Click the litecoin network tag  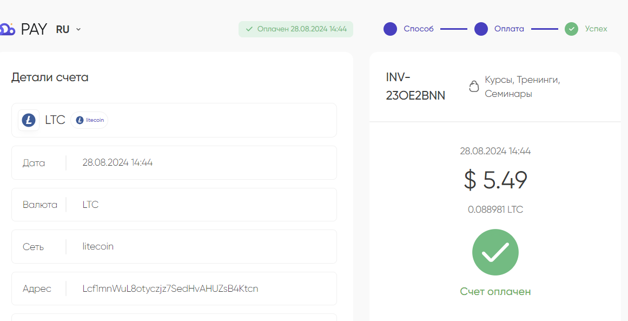89,120
